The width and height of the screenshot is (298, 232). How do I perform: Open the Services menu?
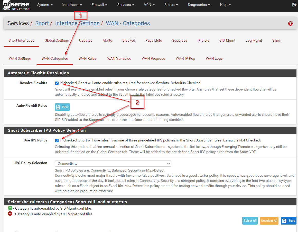click(x=126, y=5)
